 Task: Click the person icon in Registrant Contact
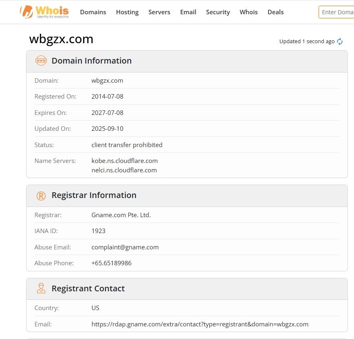coord(41,288)
